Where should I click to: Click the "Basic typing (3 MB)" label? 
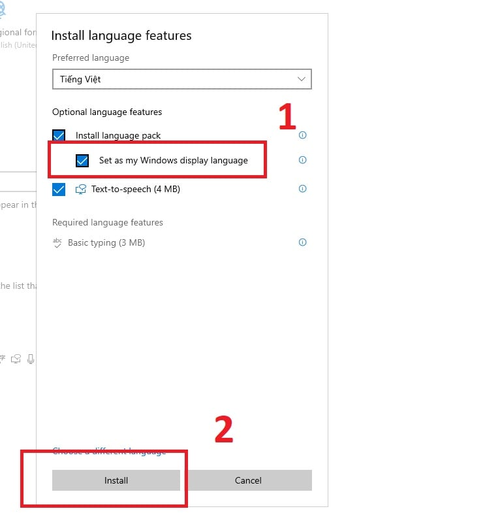tap(106, 242)
